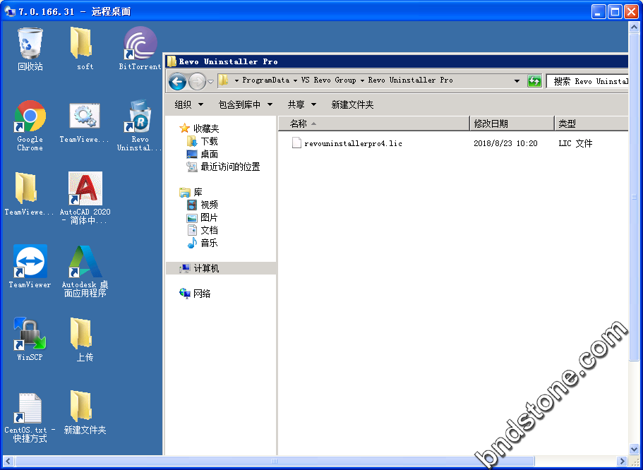
Task: Expand the 包含到库中 dropdown
Action: 245,104
